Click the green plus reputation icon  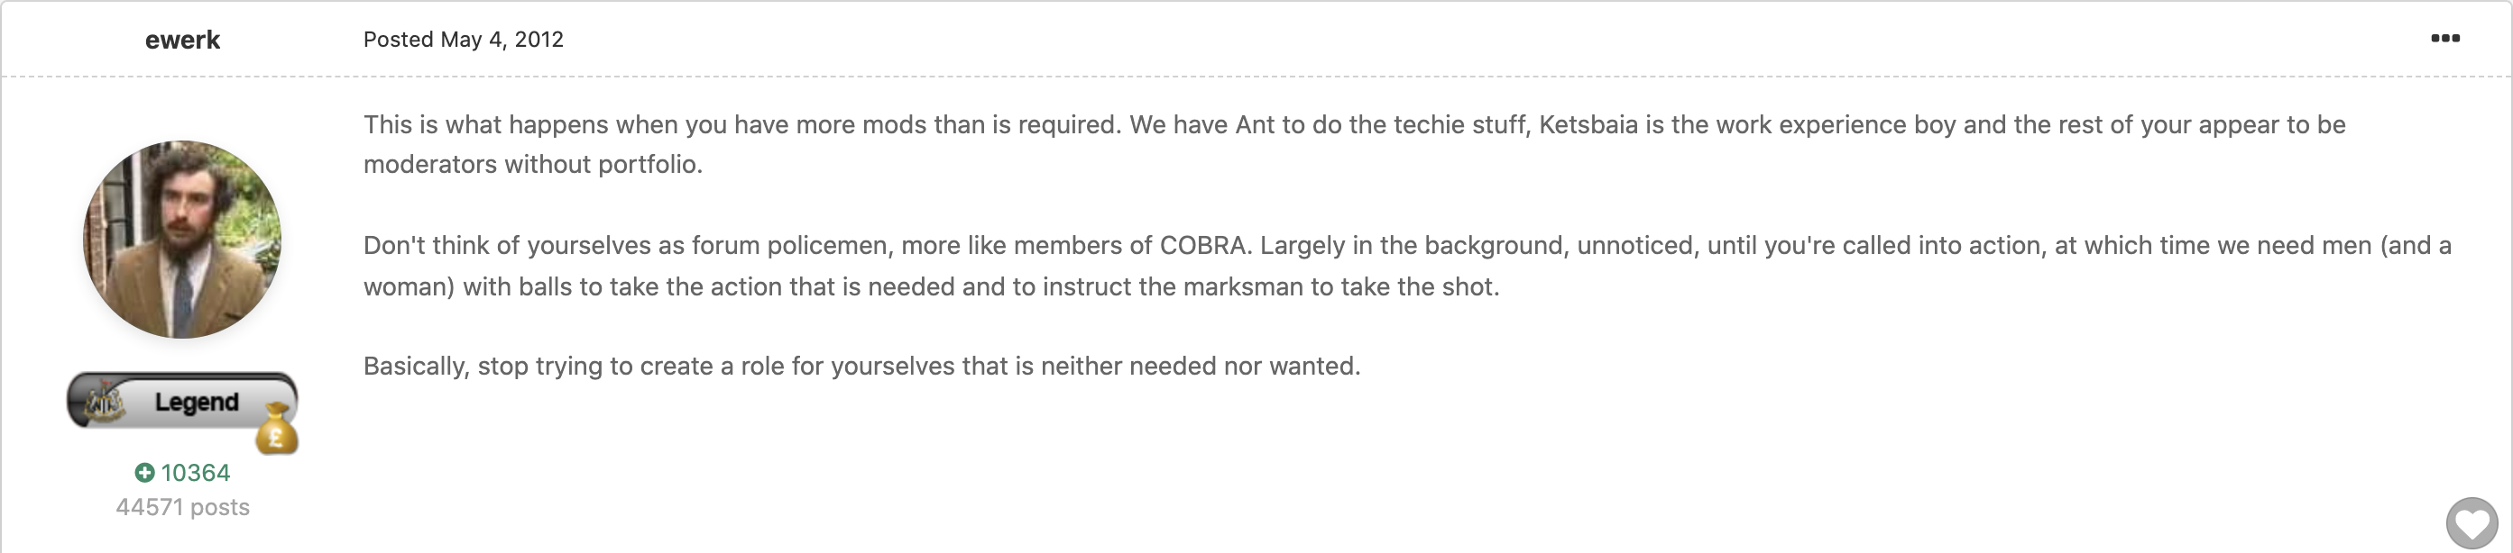coord(144,473)
